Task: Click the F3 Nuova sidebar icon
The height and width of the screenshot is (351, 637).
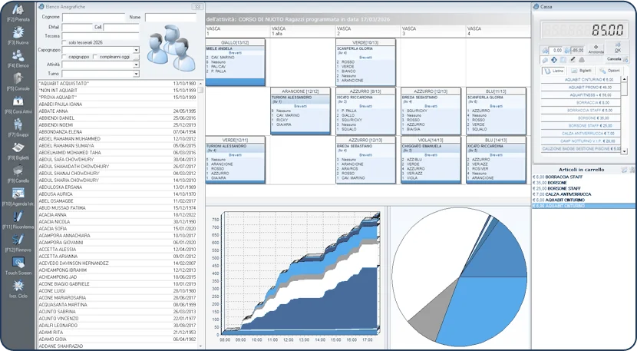Action: tap(18, 32)
